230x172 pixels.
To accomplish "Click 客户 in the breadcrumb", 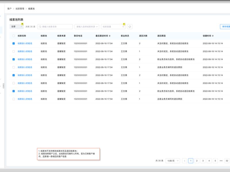I will tap(9, 9).
